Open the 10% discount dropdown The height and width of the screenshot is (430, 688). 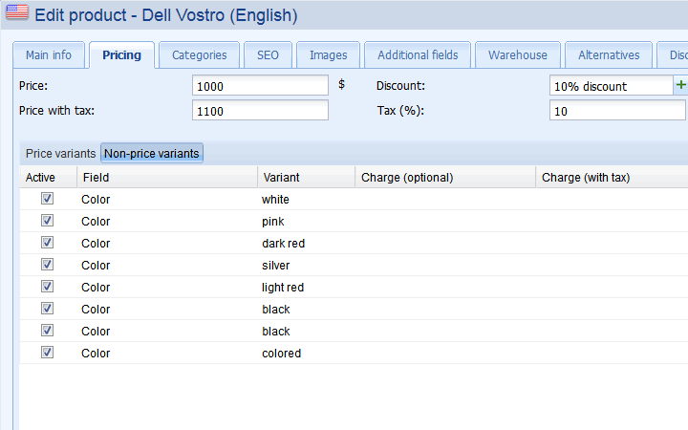611,86
